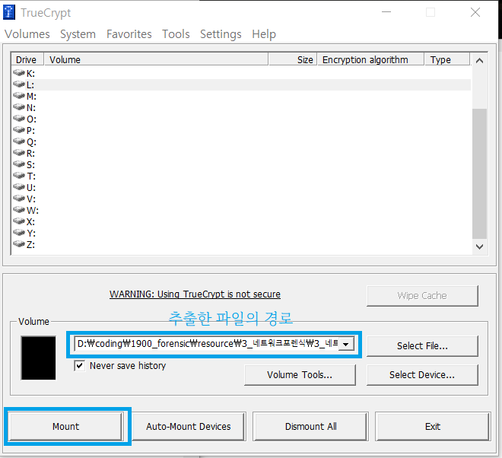Viewport: 502px width, 458px height.
Task: Open the volume path dropdown arrow
Action: point(346,345)
